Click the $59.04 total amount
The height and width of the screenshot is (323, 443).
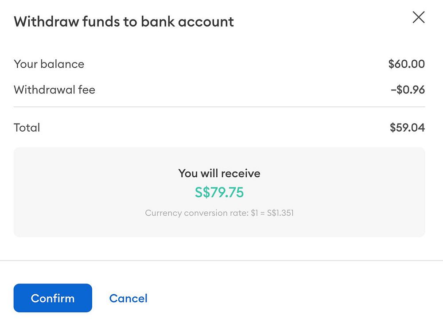point(407,128)
